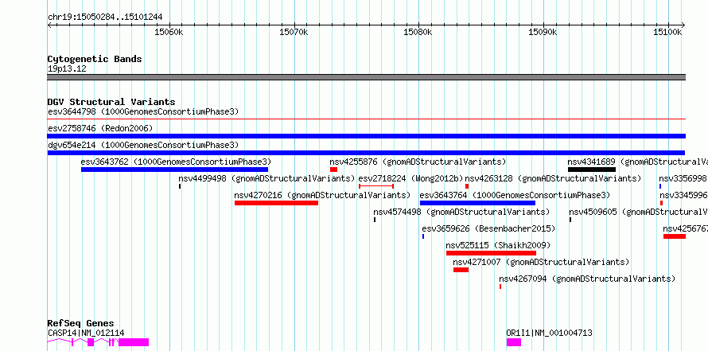Image resolution: width=708 pixels, height=351 pixels.
Task: Click the magenta OR1I1 gene block
Action: [514, 342]
